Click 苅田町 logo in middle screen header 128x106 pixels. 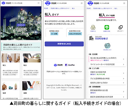48,3
